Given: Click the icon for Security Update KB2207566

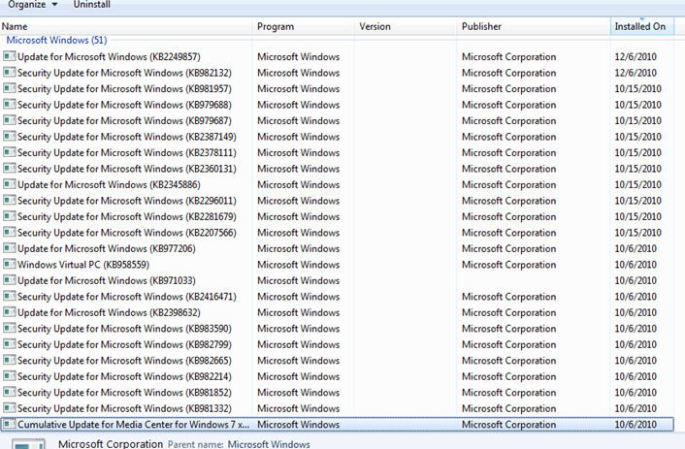Looking at the screenshot, I should coord(9,233).
